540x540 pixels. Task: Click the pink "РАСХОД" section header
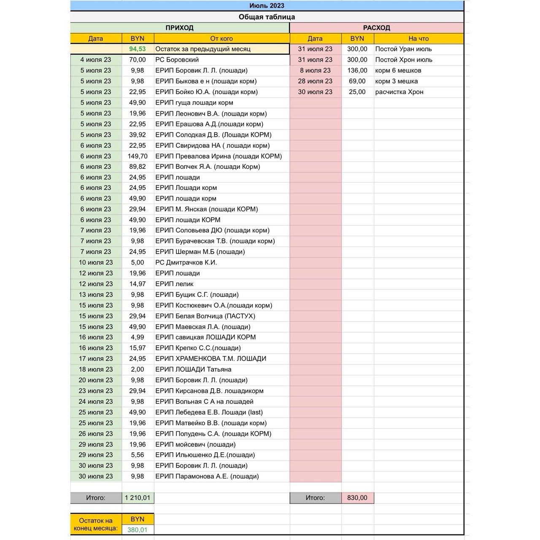pyautogui.click(x=376, y=28)
